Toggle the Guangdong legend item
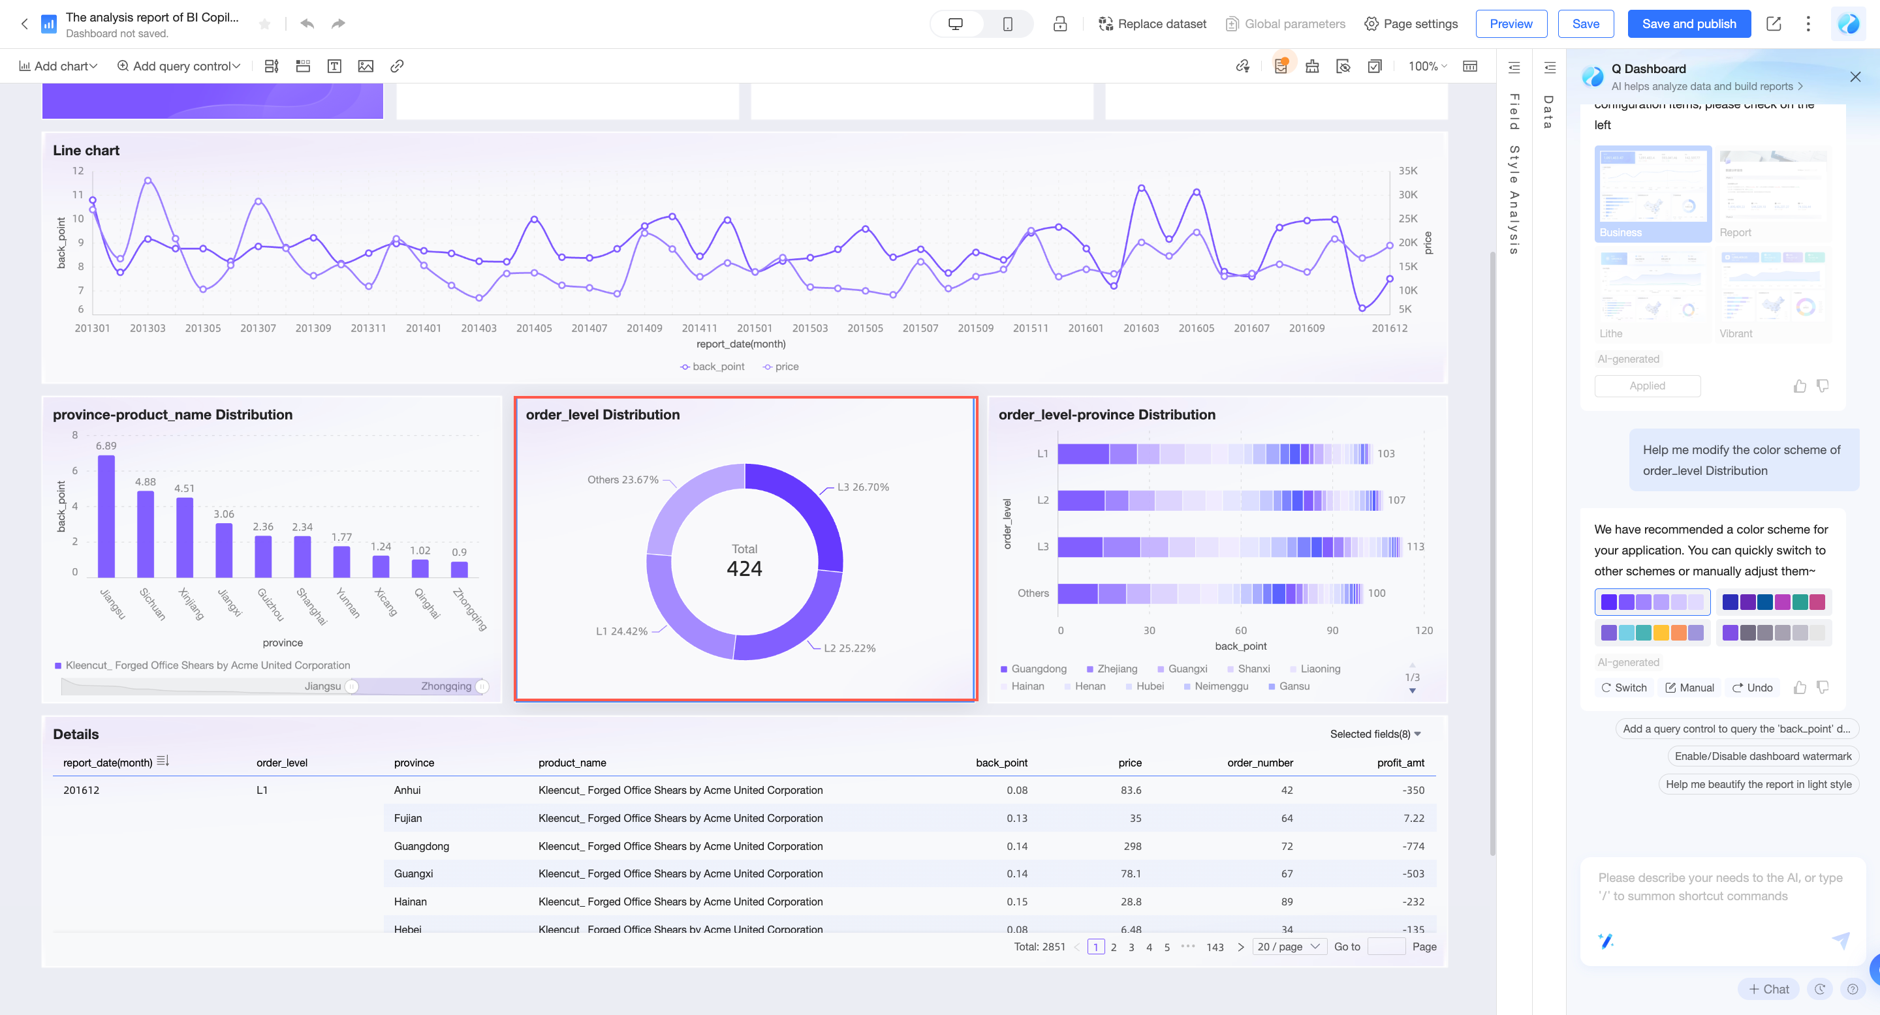This screenshot has width=1880, height=1015. pos(1033,669)
